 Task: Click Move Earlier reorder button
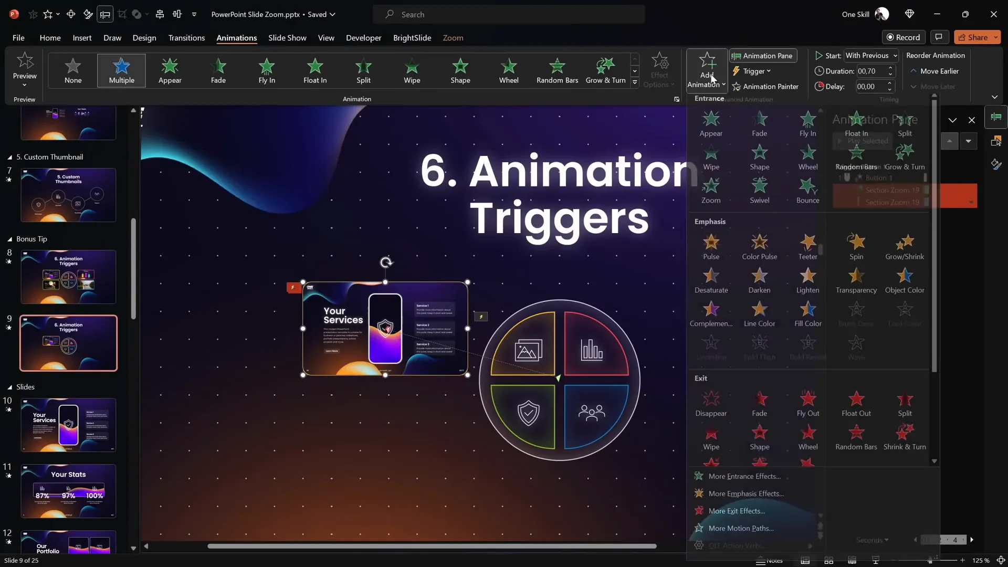coord(934,71)
